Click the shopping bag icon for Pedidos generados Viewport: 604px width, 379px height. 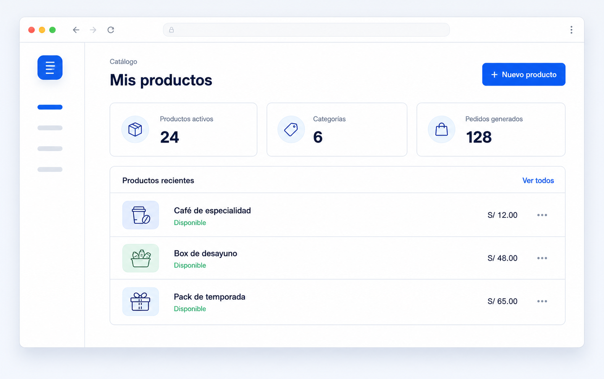click(x=441, y=130)
